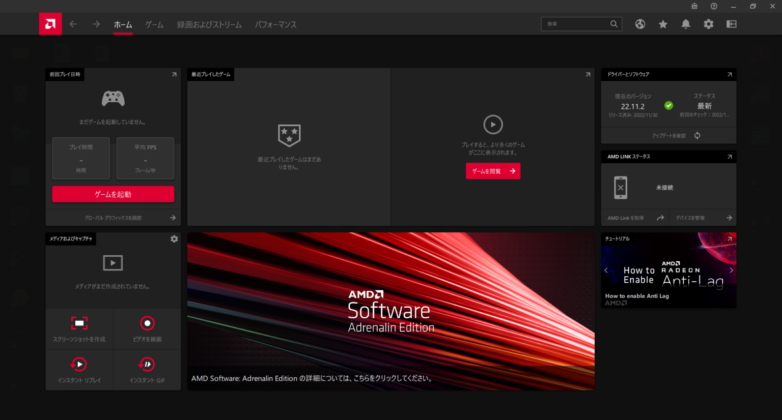Click the screenshot capture icon
This screenshot has width=782, height=420.
[79, 322]
